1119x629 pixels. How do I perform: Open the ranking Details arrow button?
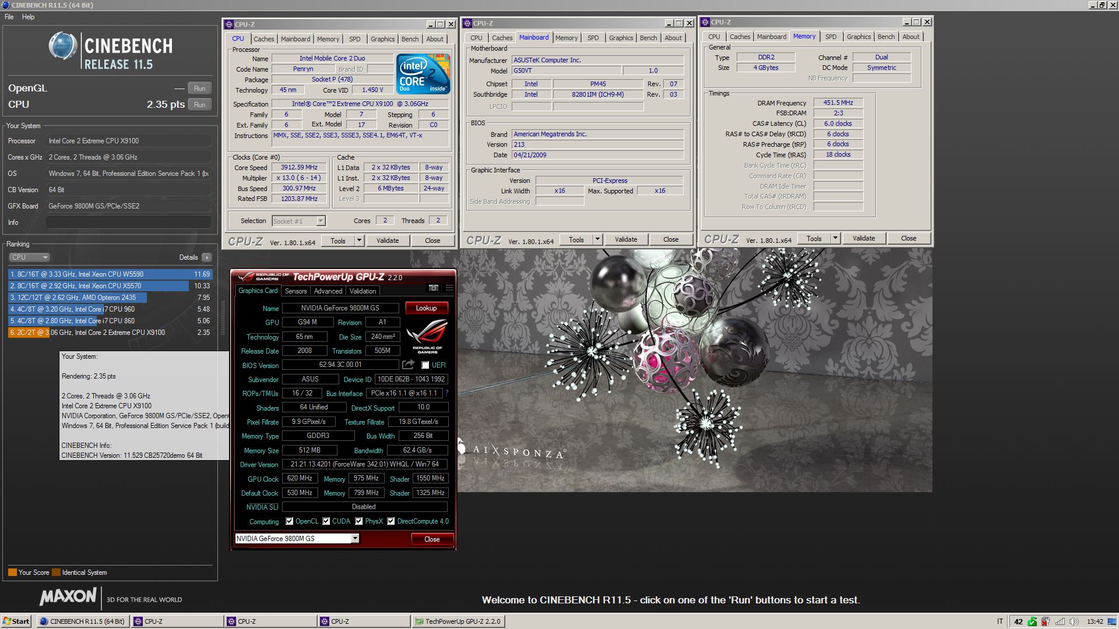pyautogui.click(x=207, y=257)
